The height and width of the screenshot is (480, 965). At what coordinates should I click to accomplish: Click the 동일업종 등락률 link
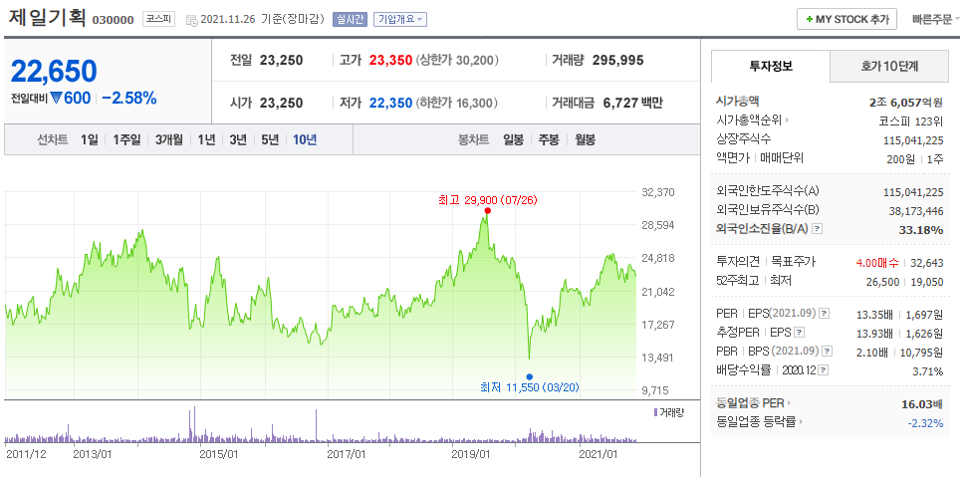pos(756,423)
